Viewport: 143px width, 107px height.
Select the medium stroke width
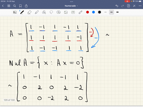tap(111, 12)
